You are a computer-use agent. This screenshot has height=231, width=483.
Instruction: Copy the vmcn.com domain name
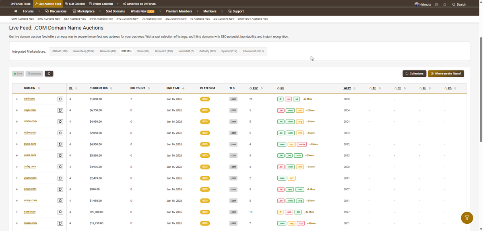60,121
